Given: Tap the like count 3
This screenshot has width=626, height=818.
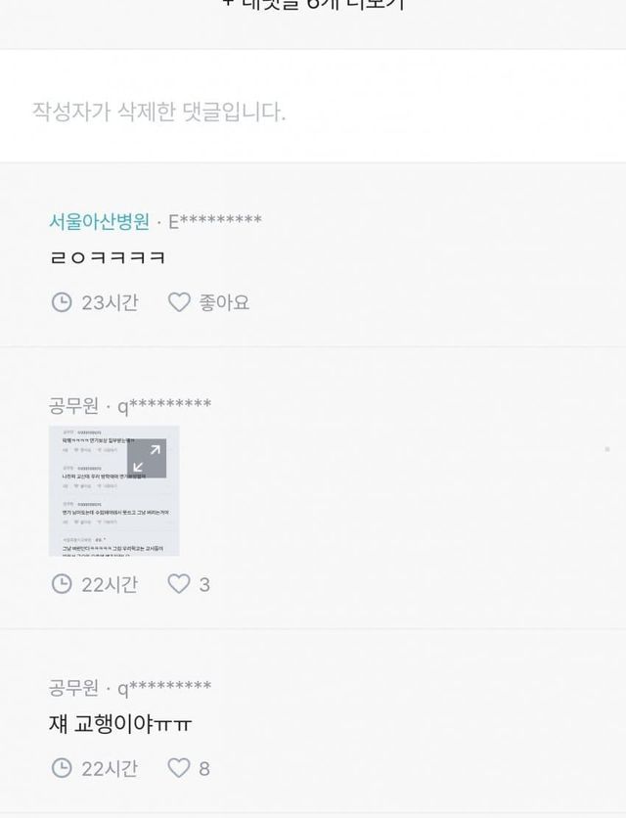Looking at the screenshot, I should tap(204, 585).
